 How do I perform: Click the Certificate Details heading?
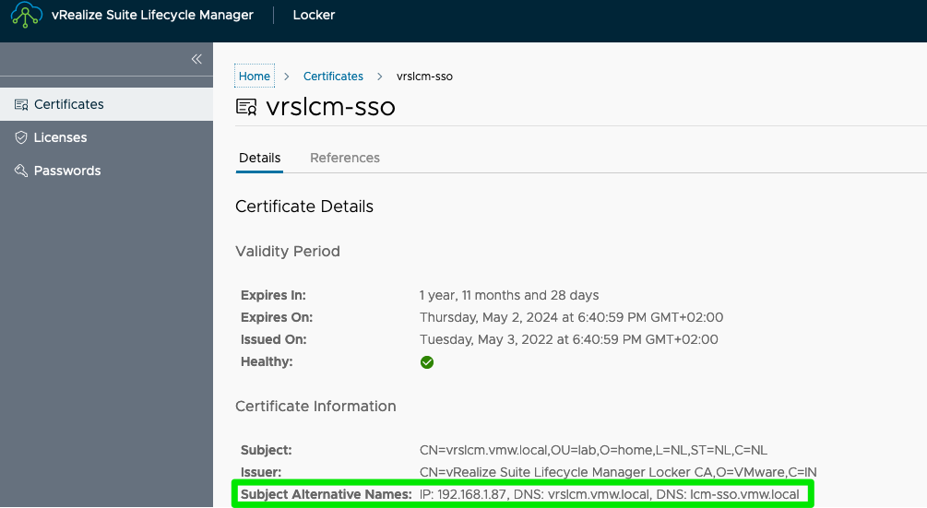click(304, 207)
